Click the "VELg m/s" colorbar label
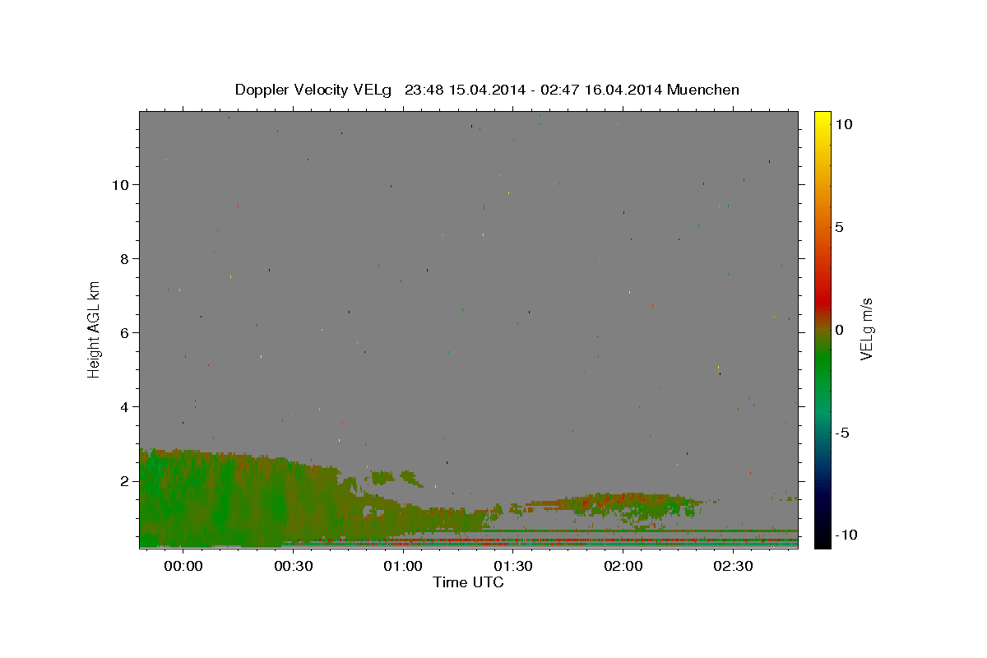The width and height of the screenshot is (987, 658). pyautogui.click(x=865, y=330)
